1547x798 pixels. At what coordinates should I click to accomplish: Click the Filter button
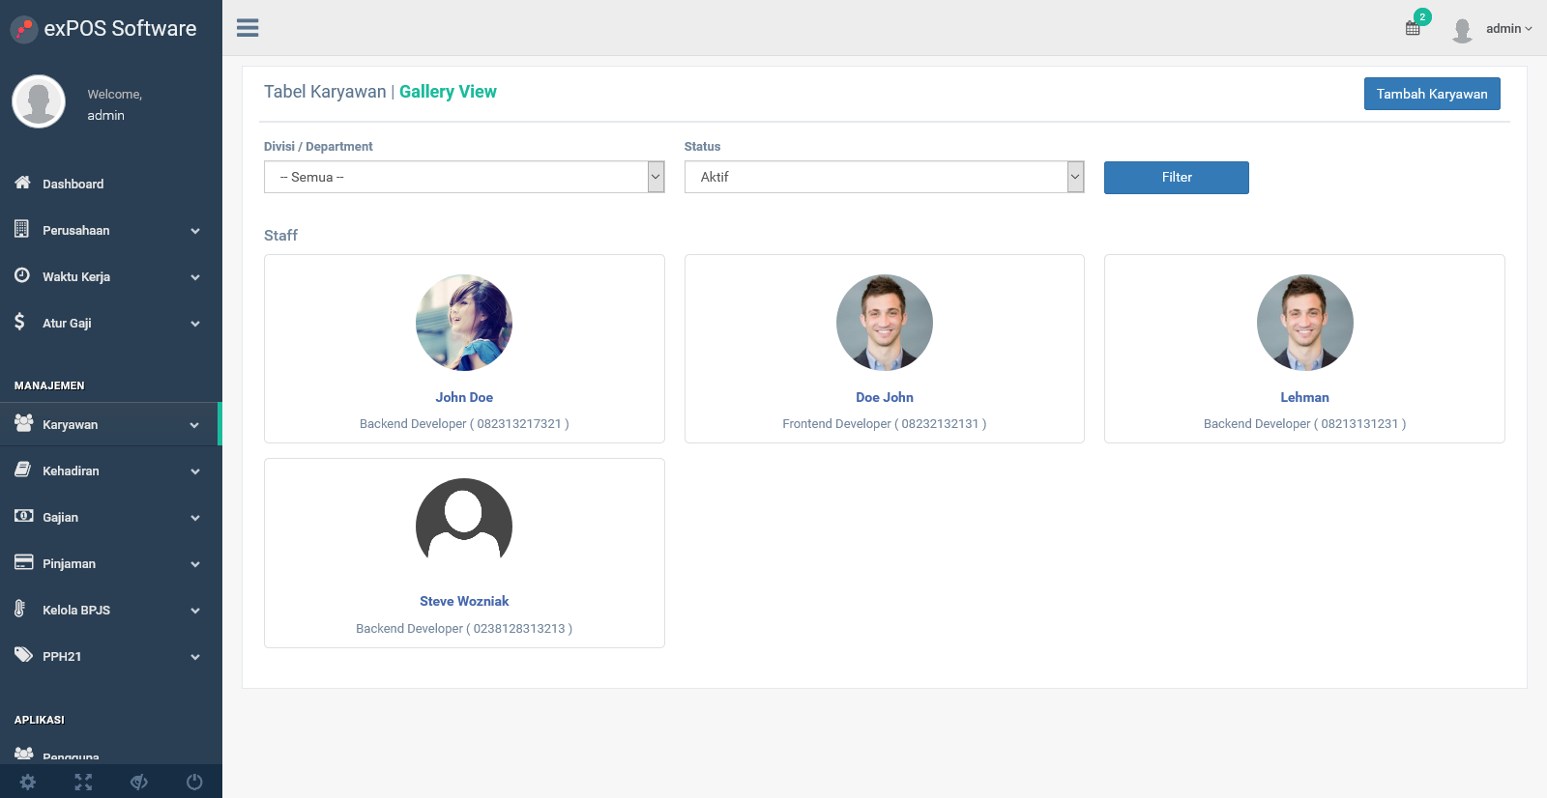[x=1177, y=178]
